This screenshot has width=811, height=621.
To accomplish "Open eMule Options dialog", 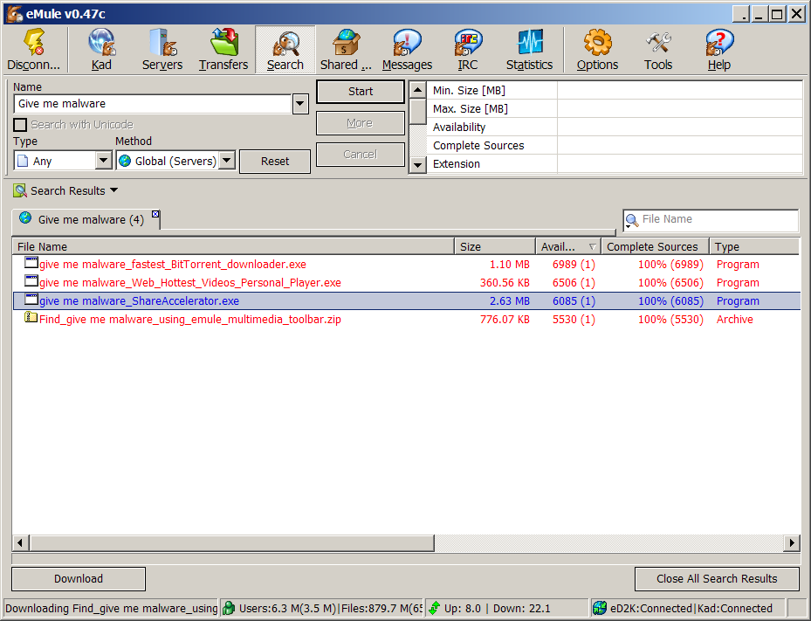I will tap(597, 50).
